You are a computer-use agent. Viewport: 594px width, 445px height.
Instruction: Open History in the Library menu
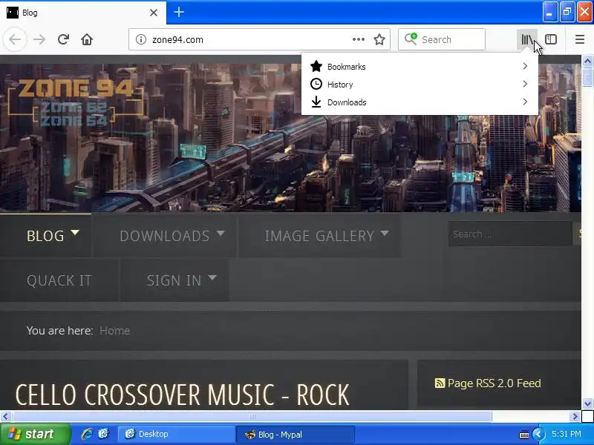(420, 85)
